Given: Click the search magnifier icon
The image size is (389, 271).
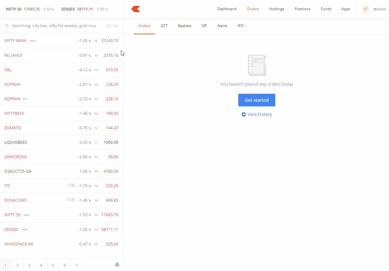Looking at the screenshot, I should [x=7, y=26].
